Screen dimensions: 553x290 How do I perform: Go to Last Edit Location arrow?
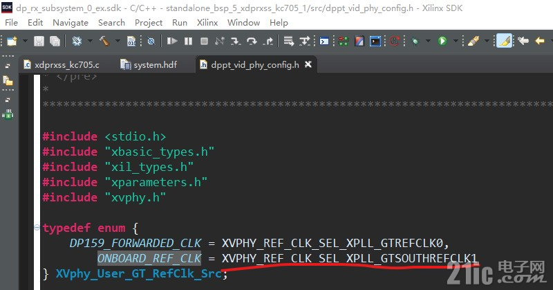523,41
